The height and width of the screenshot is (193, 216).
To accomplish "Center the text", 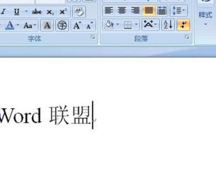I will tap(122, 10).
